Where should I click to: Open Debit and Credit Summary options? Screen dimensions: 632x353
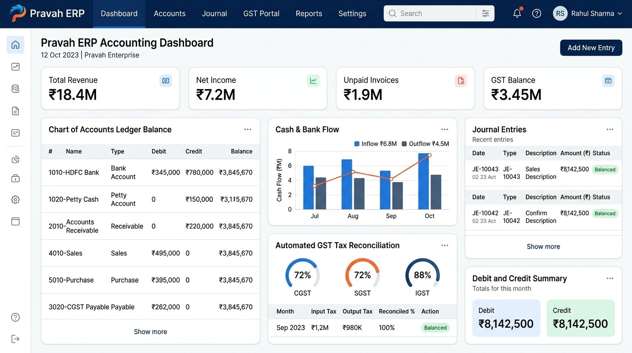(x=610, y=279)
